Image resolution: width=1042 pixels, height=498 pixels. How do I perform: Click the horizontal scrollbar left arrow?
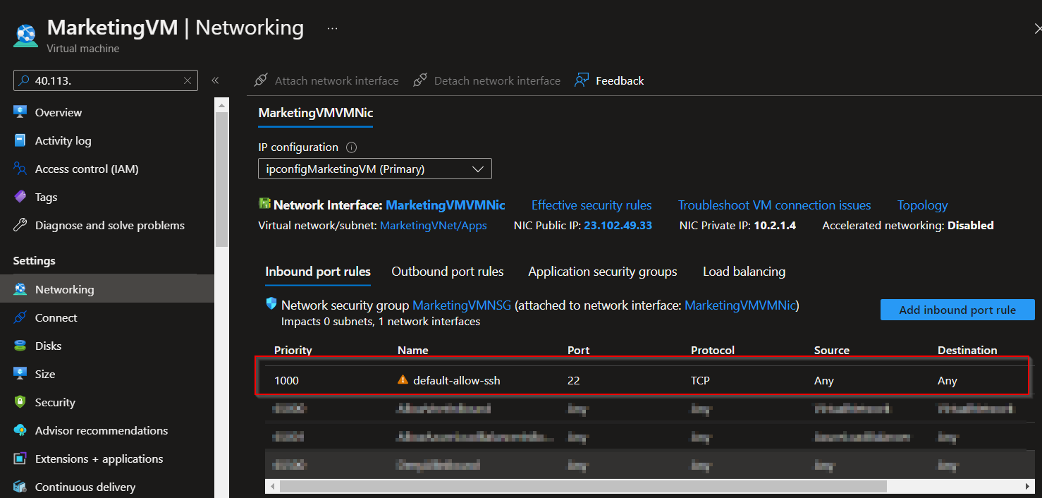point(271,486)
